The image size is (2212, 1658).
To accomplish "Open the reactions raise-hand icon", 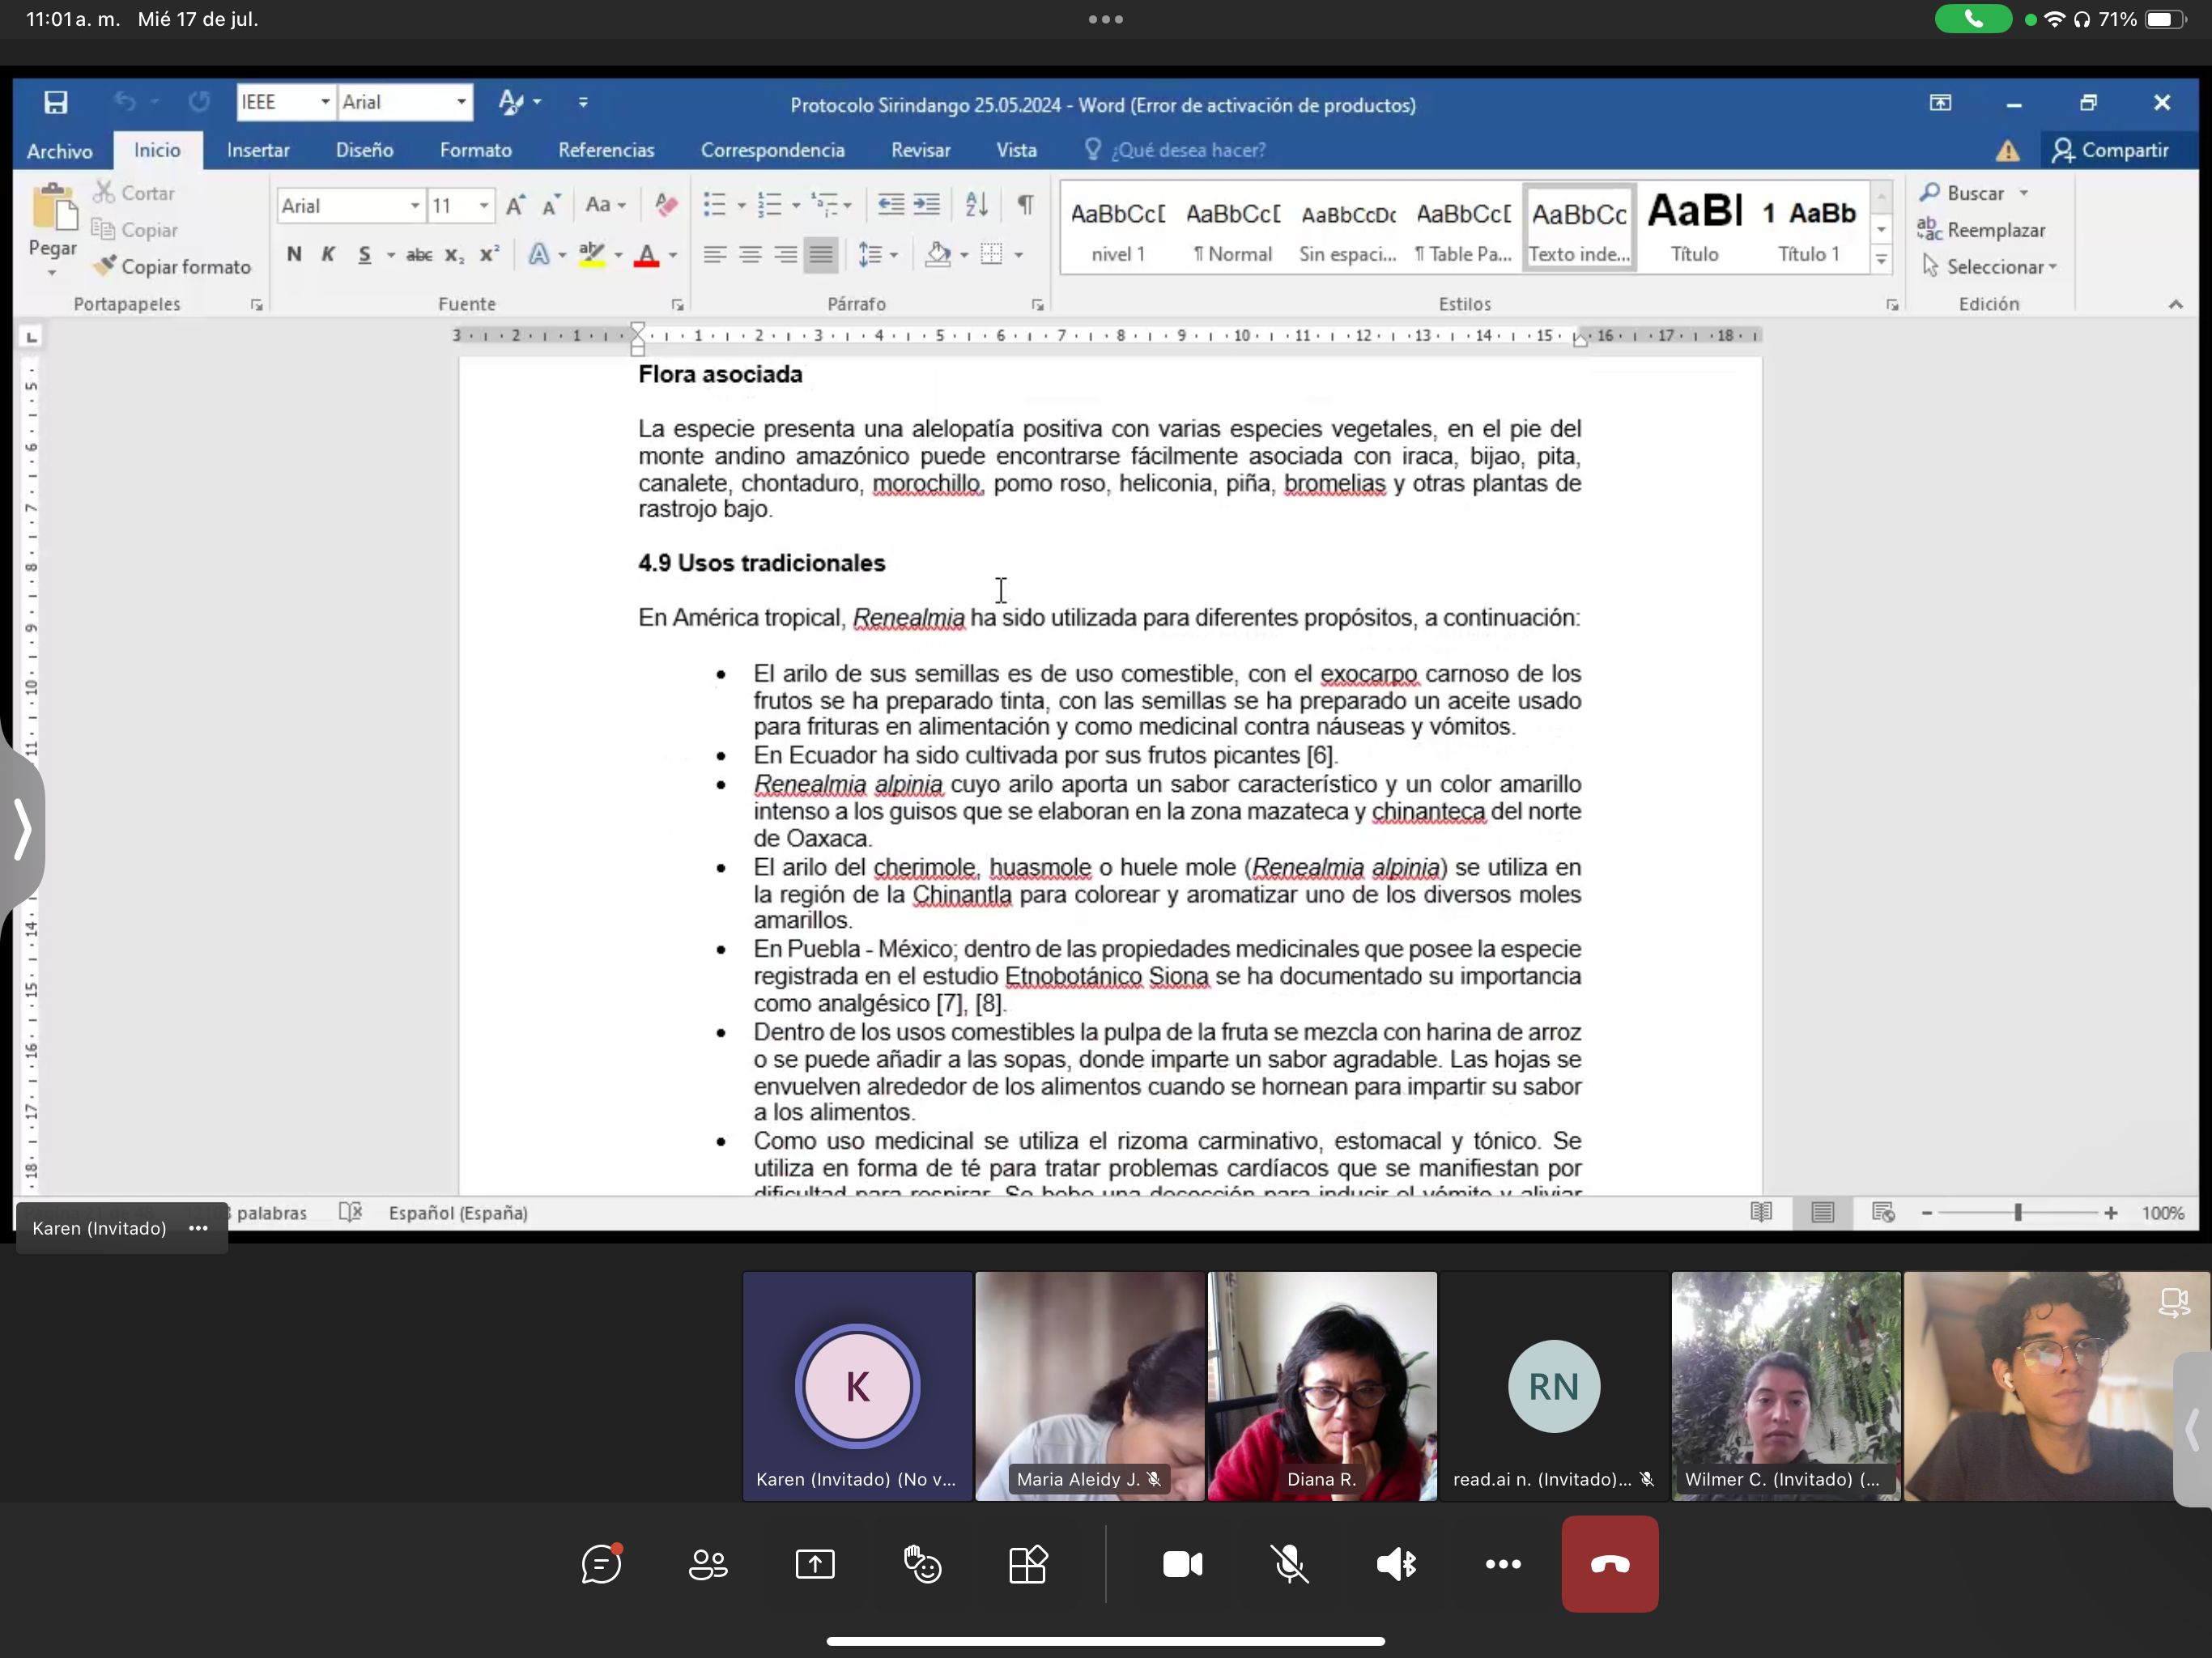I will [x=922, y=1564].
